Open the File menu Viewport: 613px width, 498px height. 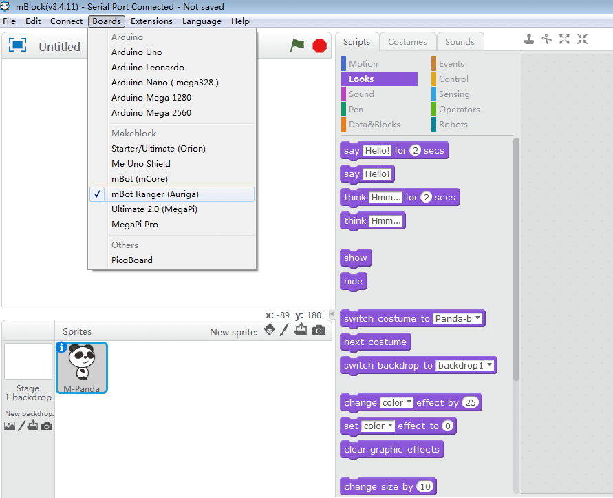[9, 21]
